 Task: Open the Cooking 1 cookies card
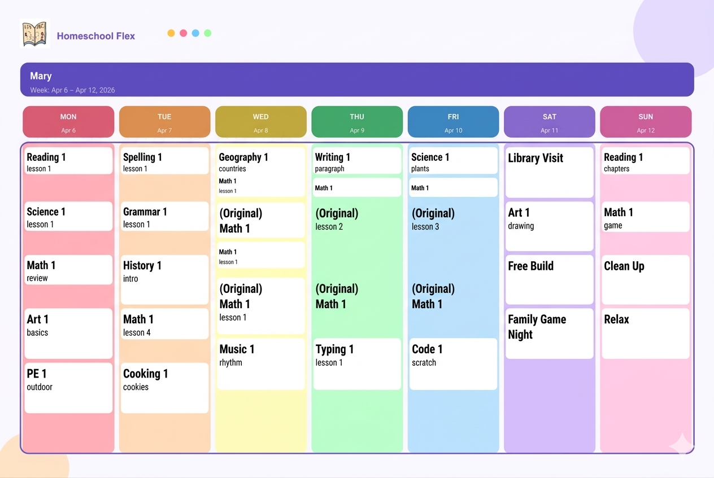(164, 388)
